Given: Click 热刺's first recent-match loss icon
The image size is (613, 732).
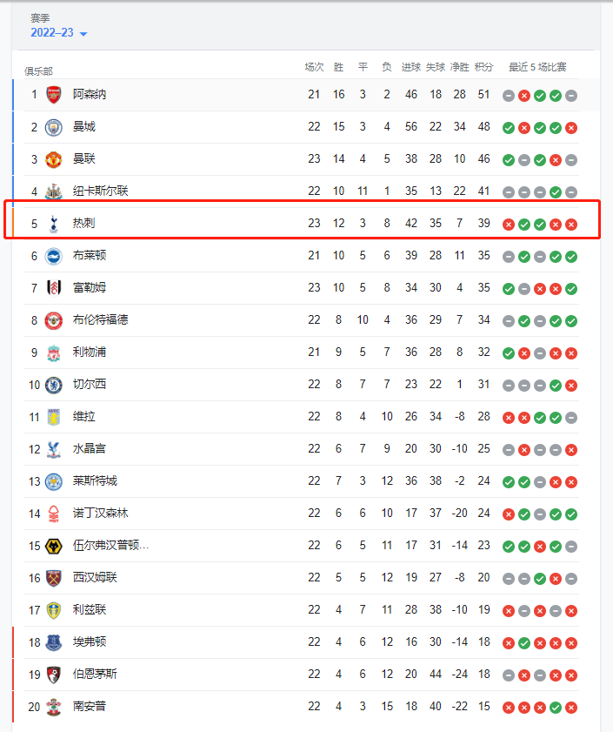Looking at the screenshot, I should tap(509, 225).
